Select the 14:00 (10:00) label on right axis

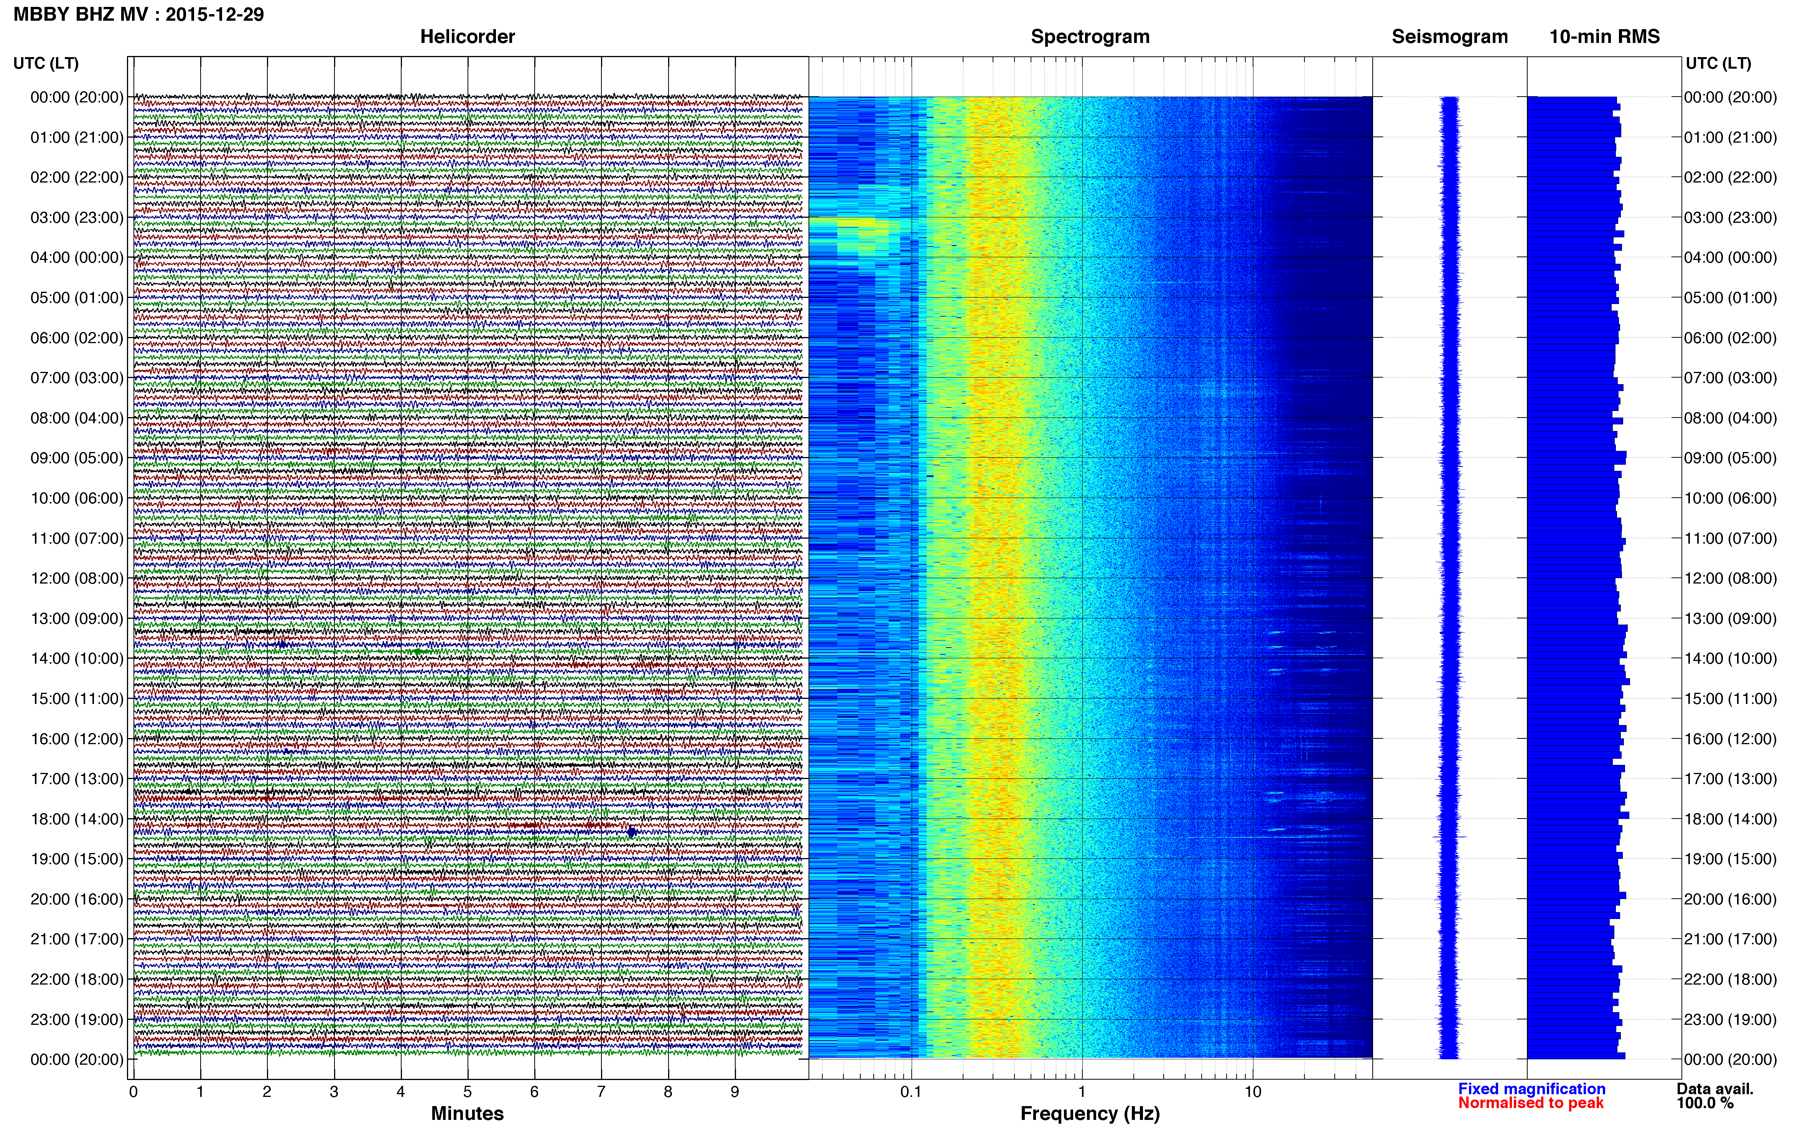point(1730,659)
